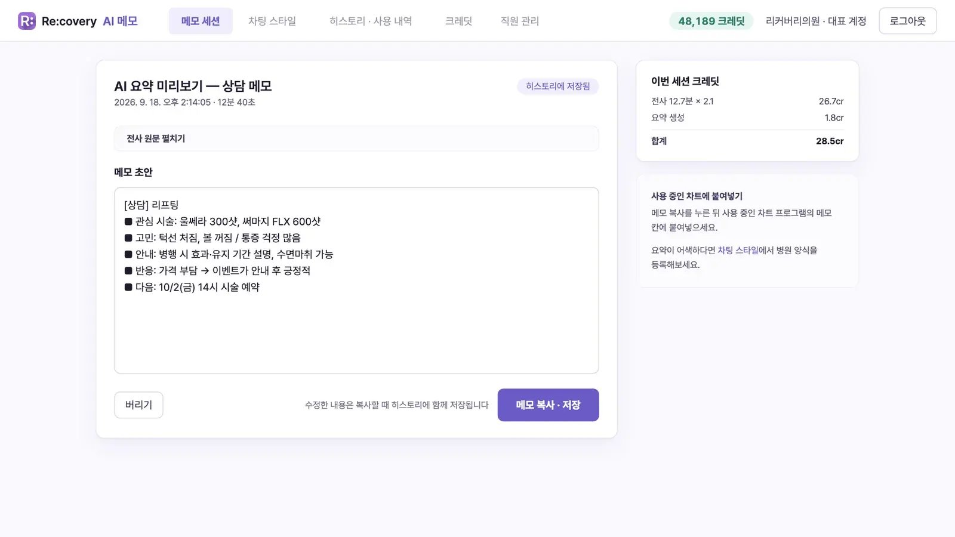Click the 합계 row label
The height and width of the screenshot is (537, 955).
(x=659, y=141)
